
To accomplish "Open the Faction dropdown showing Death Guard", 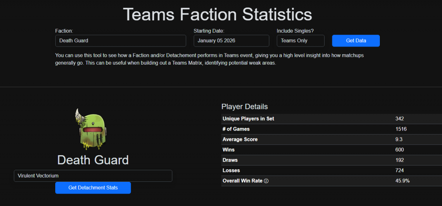I will pos(120,41).
